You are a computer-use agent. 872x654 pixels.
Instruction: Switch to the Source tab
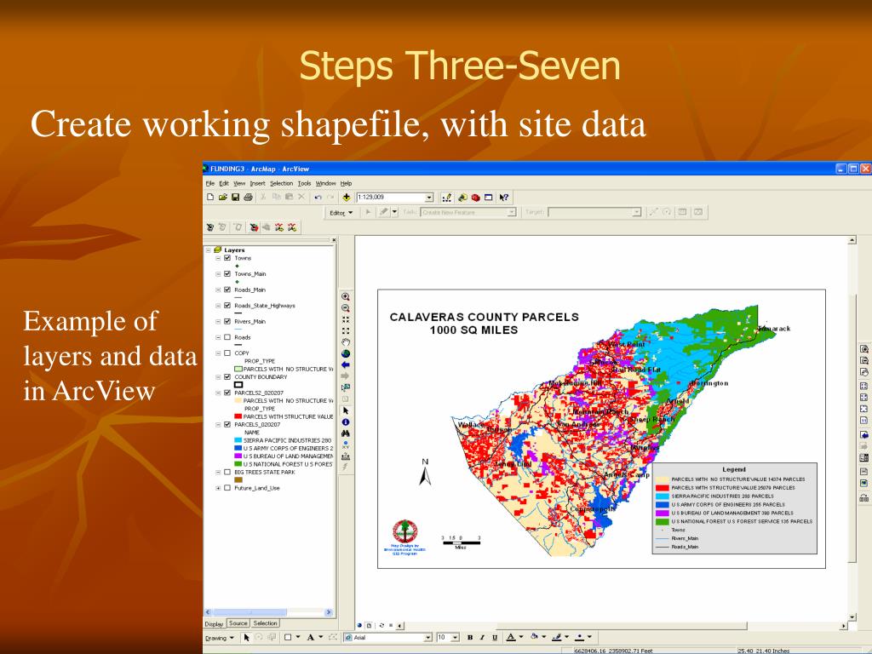point(238,623)
